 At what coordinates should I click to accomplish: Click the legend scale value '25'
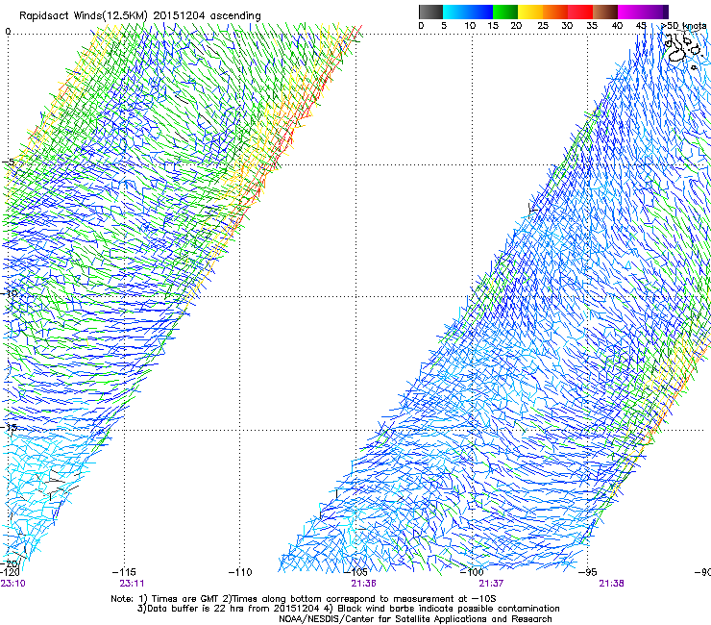coord(543,26)
